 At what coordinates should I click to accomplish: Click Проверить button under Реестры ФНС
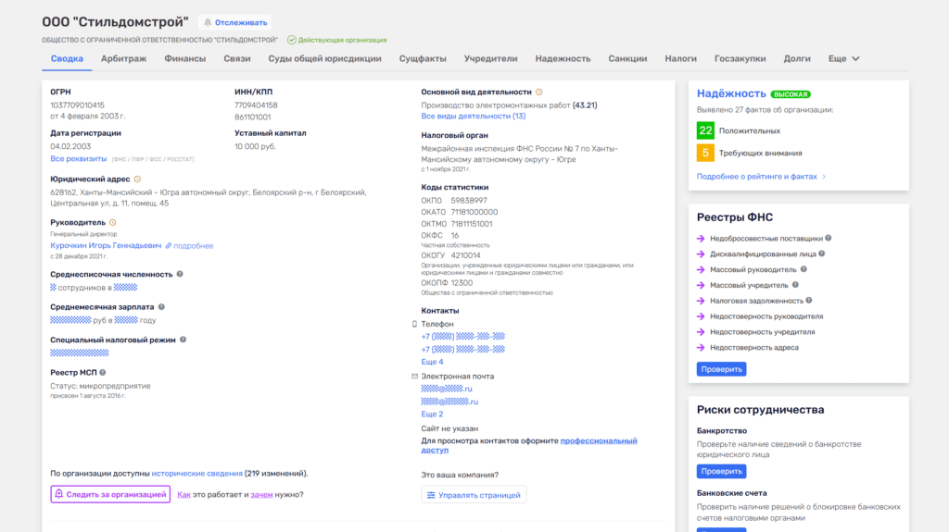tap(721, 369)
